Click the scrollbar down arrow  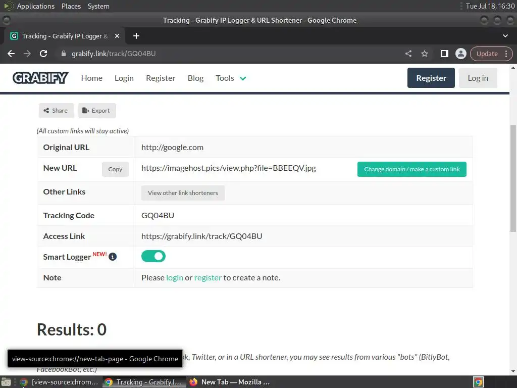point(513,371)
